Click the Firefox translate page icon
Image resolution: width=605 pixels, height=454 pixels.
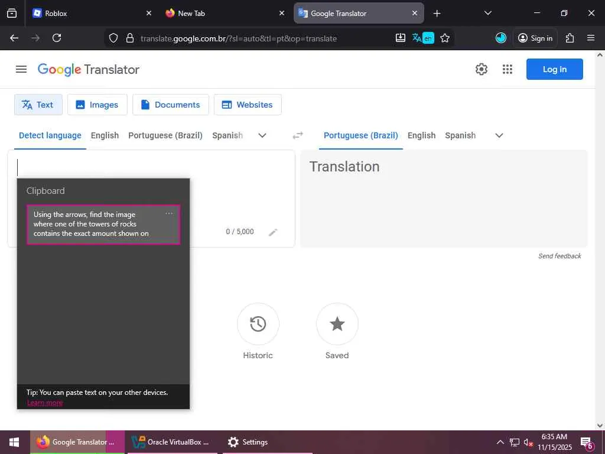(x=423, y=38)
